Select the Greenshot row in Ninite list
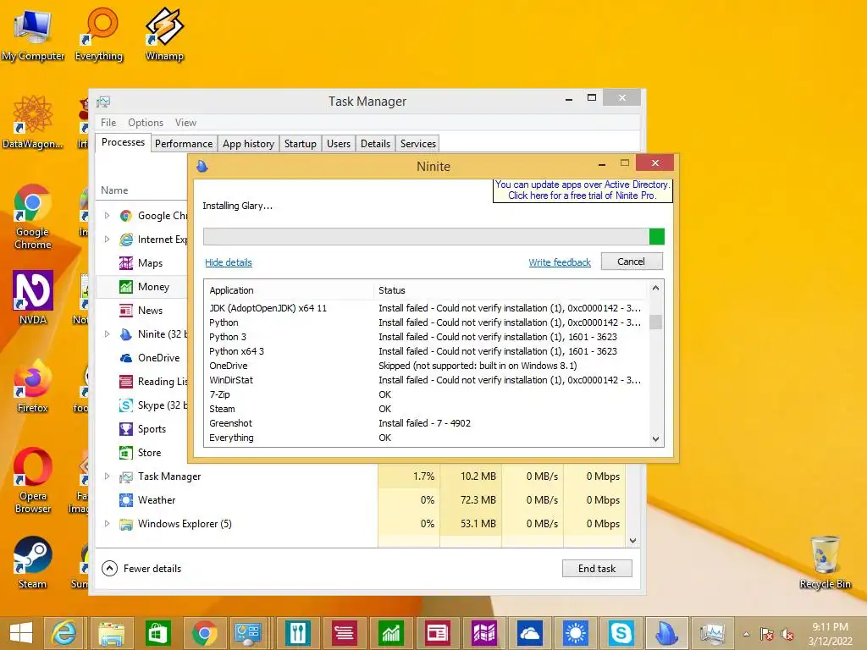This screenshot has width=867, height=650. [x=426, y=423]
